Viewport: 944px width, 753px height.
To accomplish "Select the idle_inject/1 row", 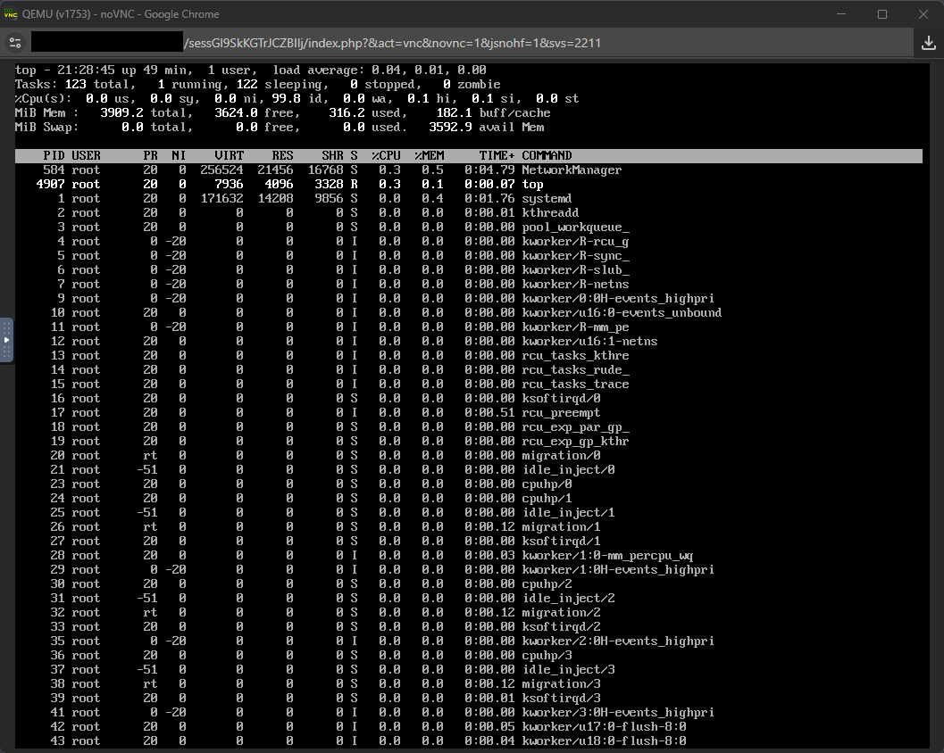I will coord(468,513).
